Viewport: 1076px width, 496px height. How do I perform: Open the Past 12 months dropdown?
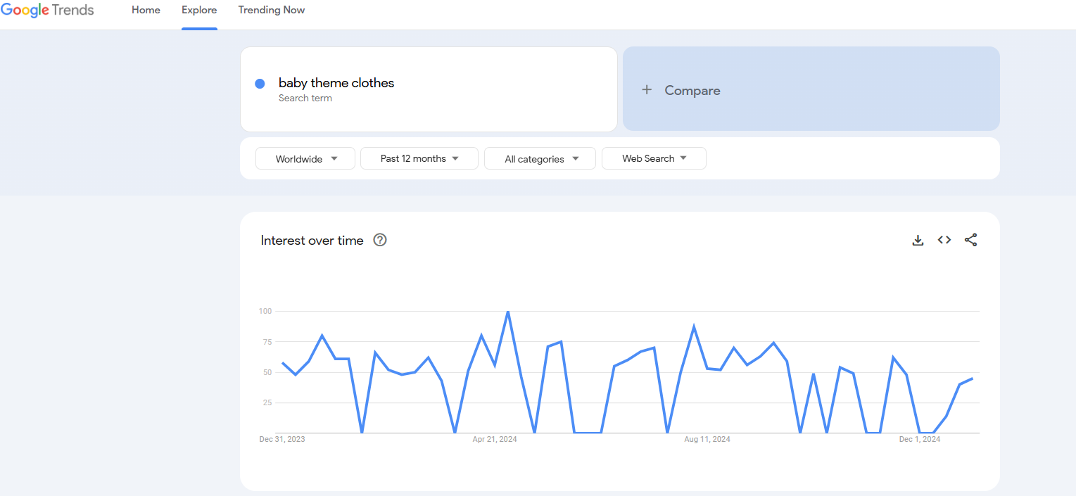419,158
